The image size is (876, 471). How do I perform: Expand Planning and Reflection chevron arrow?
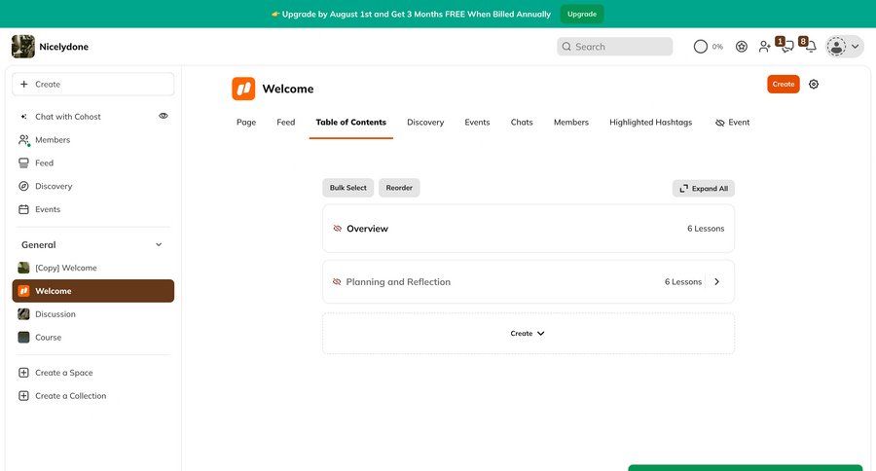click(716, 281)
